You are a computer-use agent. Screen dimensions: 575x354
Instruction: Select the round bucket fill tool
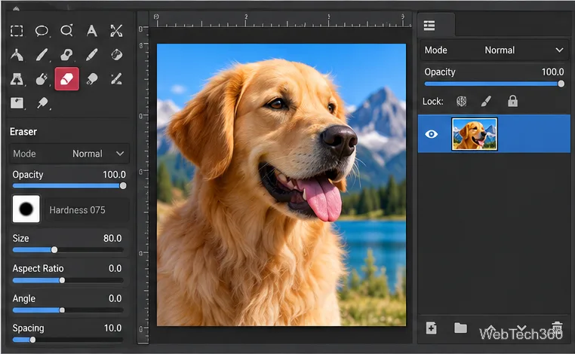pyautogui.click(x=42, y=79)
